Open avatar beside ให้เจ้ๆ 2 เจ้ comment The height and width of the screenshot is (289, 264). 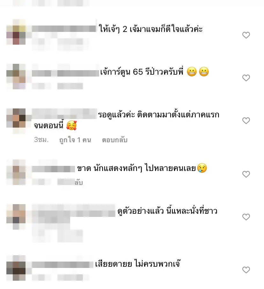click(x=16, y=32)
